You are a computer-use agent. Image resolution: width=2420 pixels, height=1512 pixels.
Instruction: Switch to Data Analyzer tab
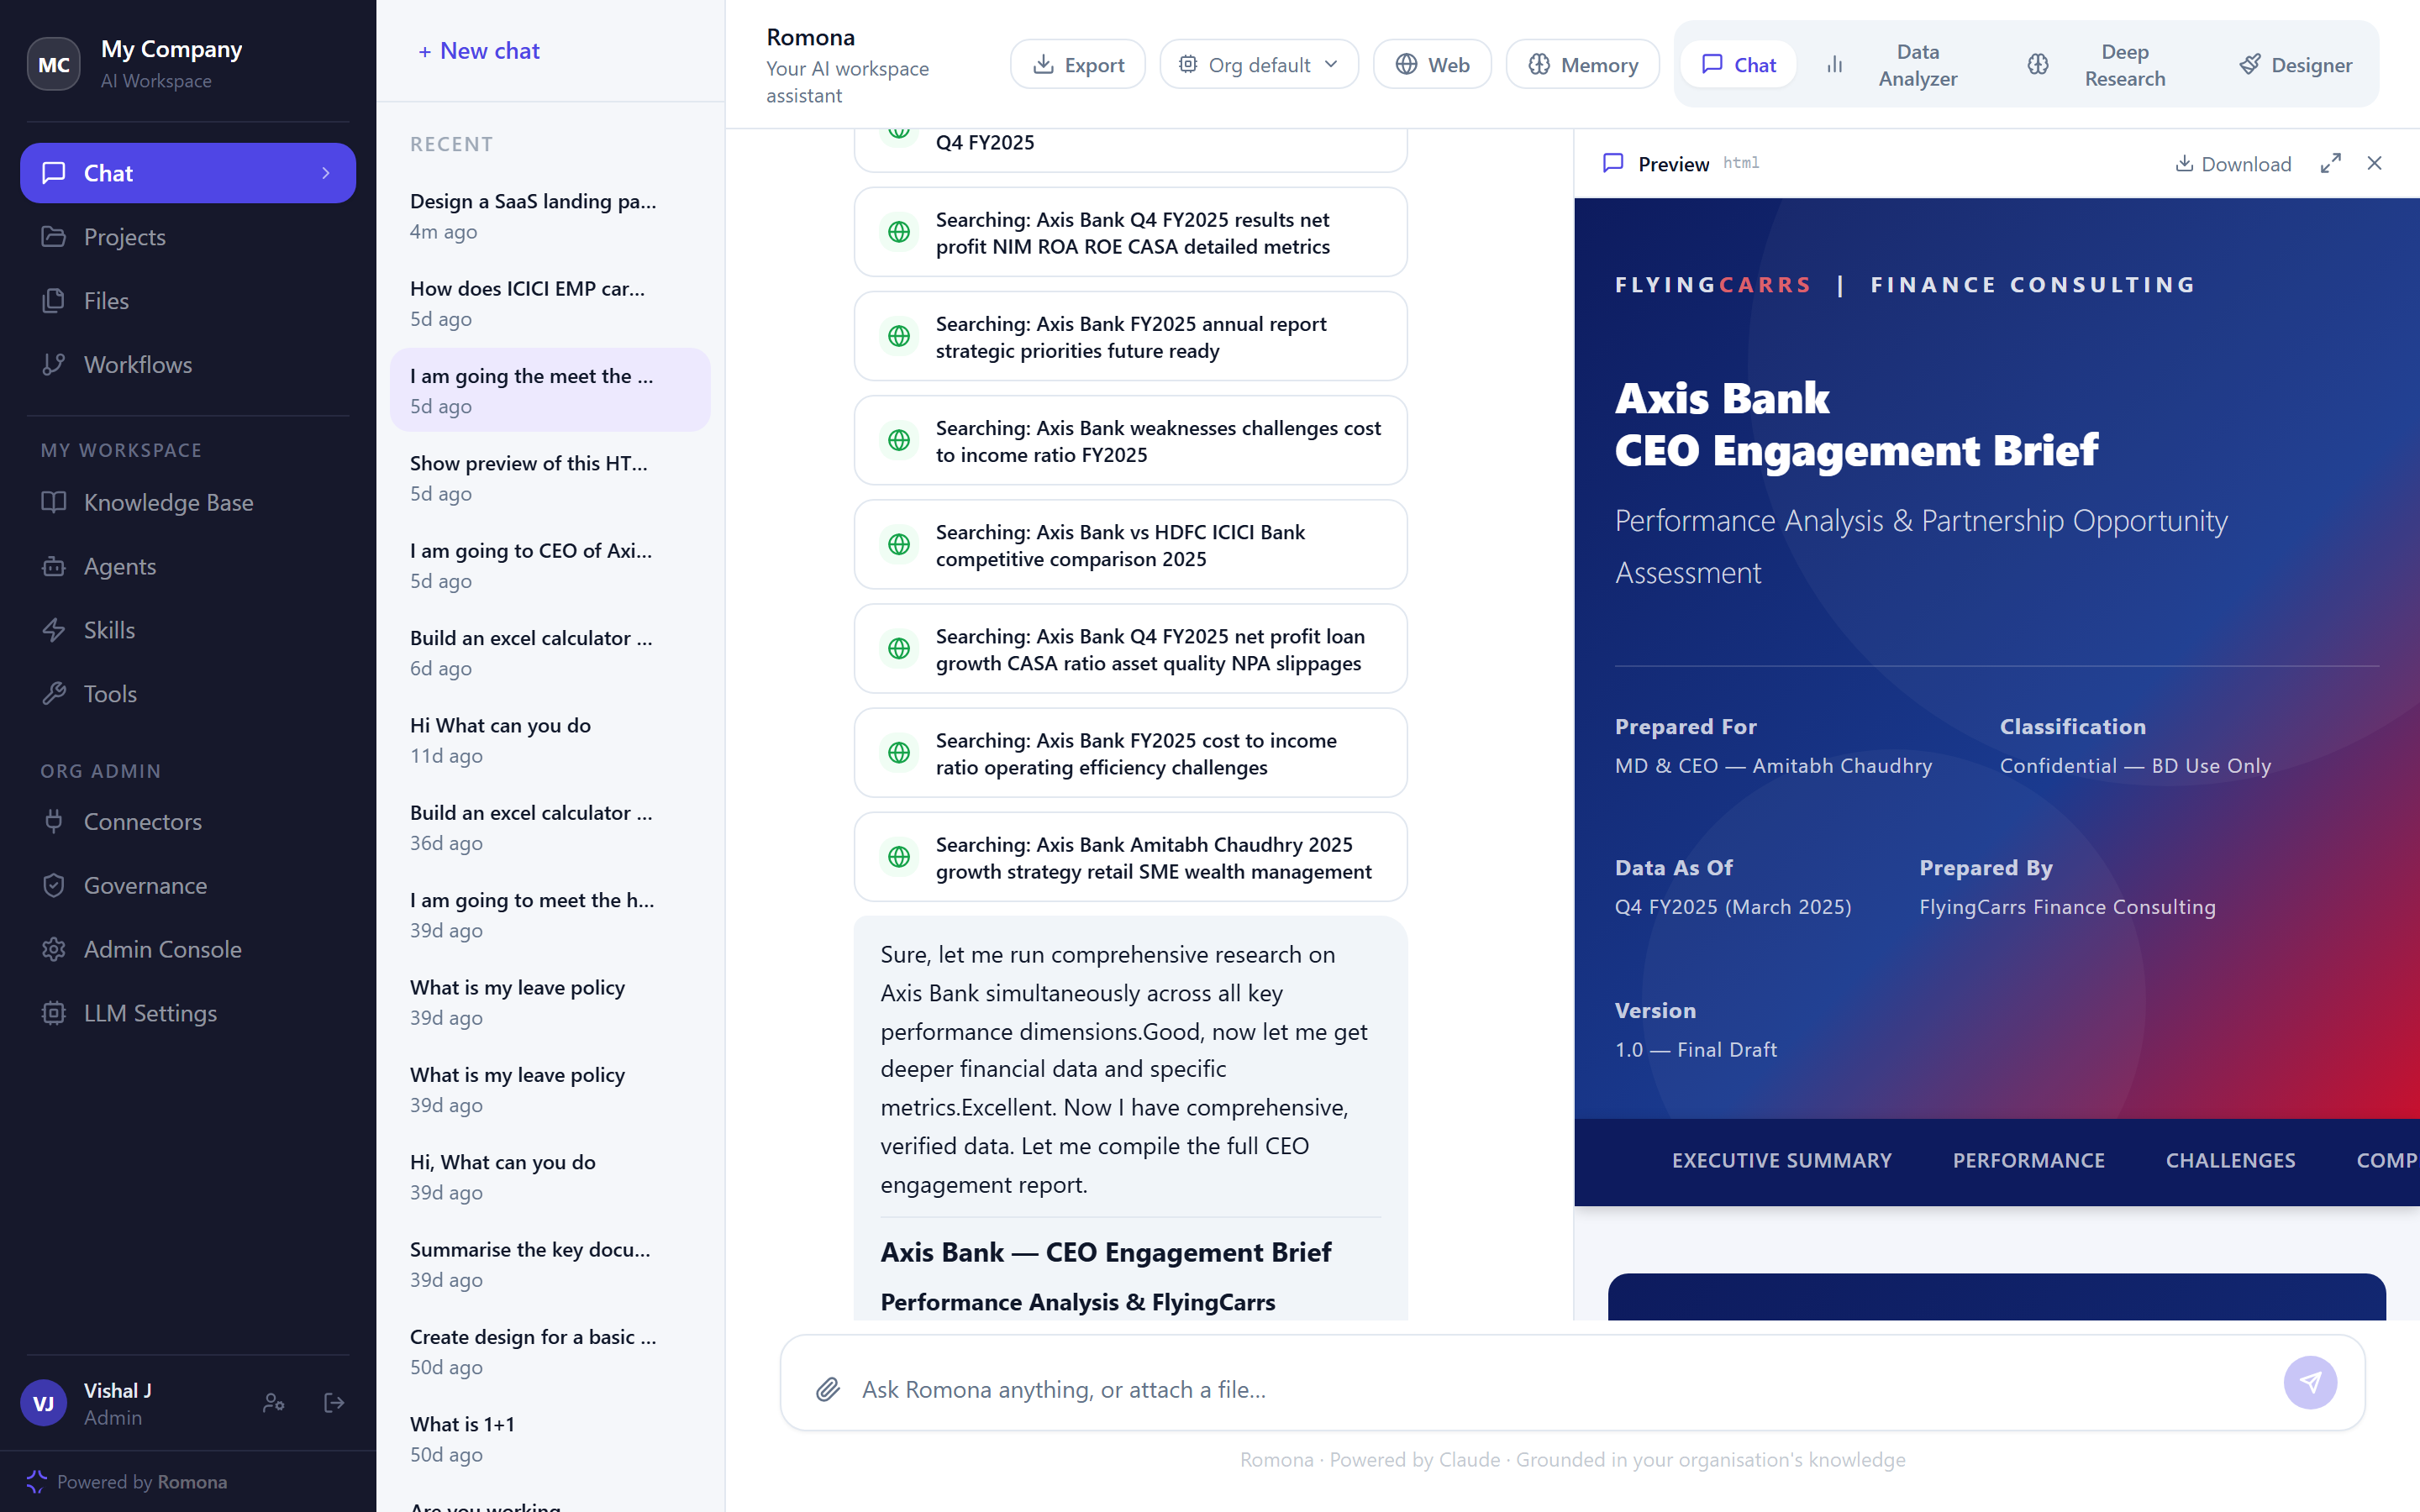(1896, 65)
